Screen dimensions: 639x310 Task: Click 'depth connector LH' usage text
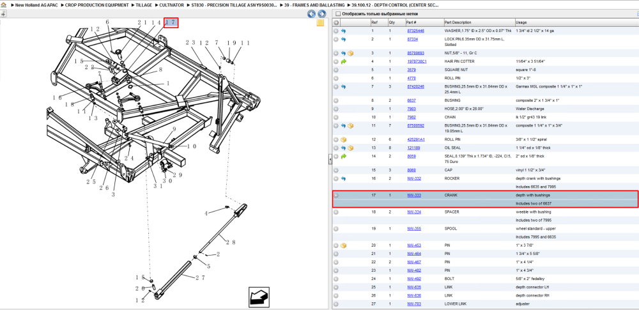532,287
